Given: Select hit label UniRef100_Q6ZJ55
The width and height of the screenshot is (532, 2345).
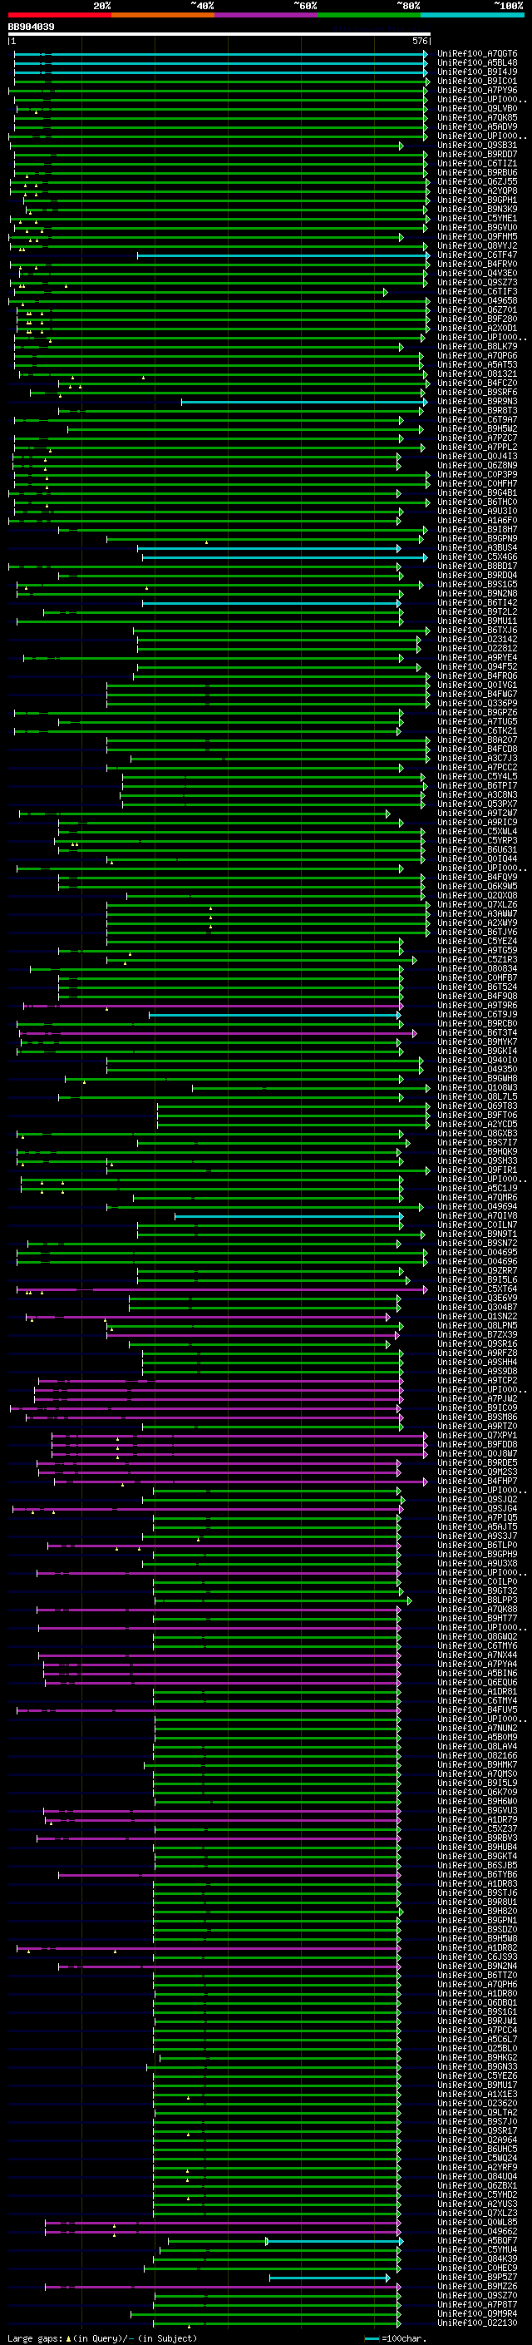Looking at the screenshot, I should click(x=477, y=182).
